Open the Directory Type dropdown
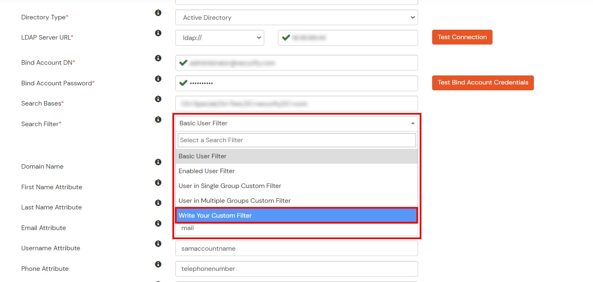 [296, 18]
